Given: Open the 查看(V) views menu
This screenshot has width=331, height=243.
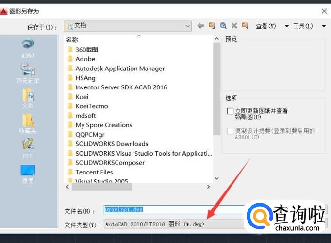Looking at the screenshot, I should point(266,26).
